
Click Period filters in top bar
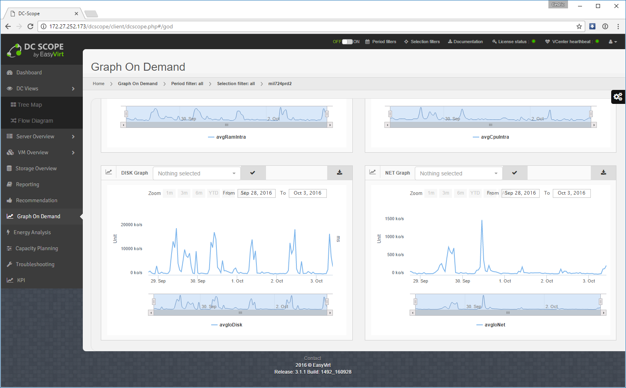tap(381, 42)
